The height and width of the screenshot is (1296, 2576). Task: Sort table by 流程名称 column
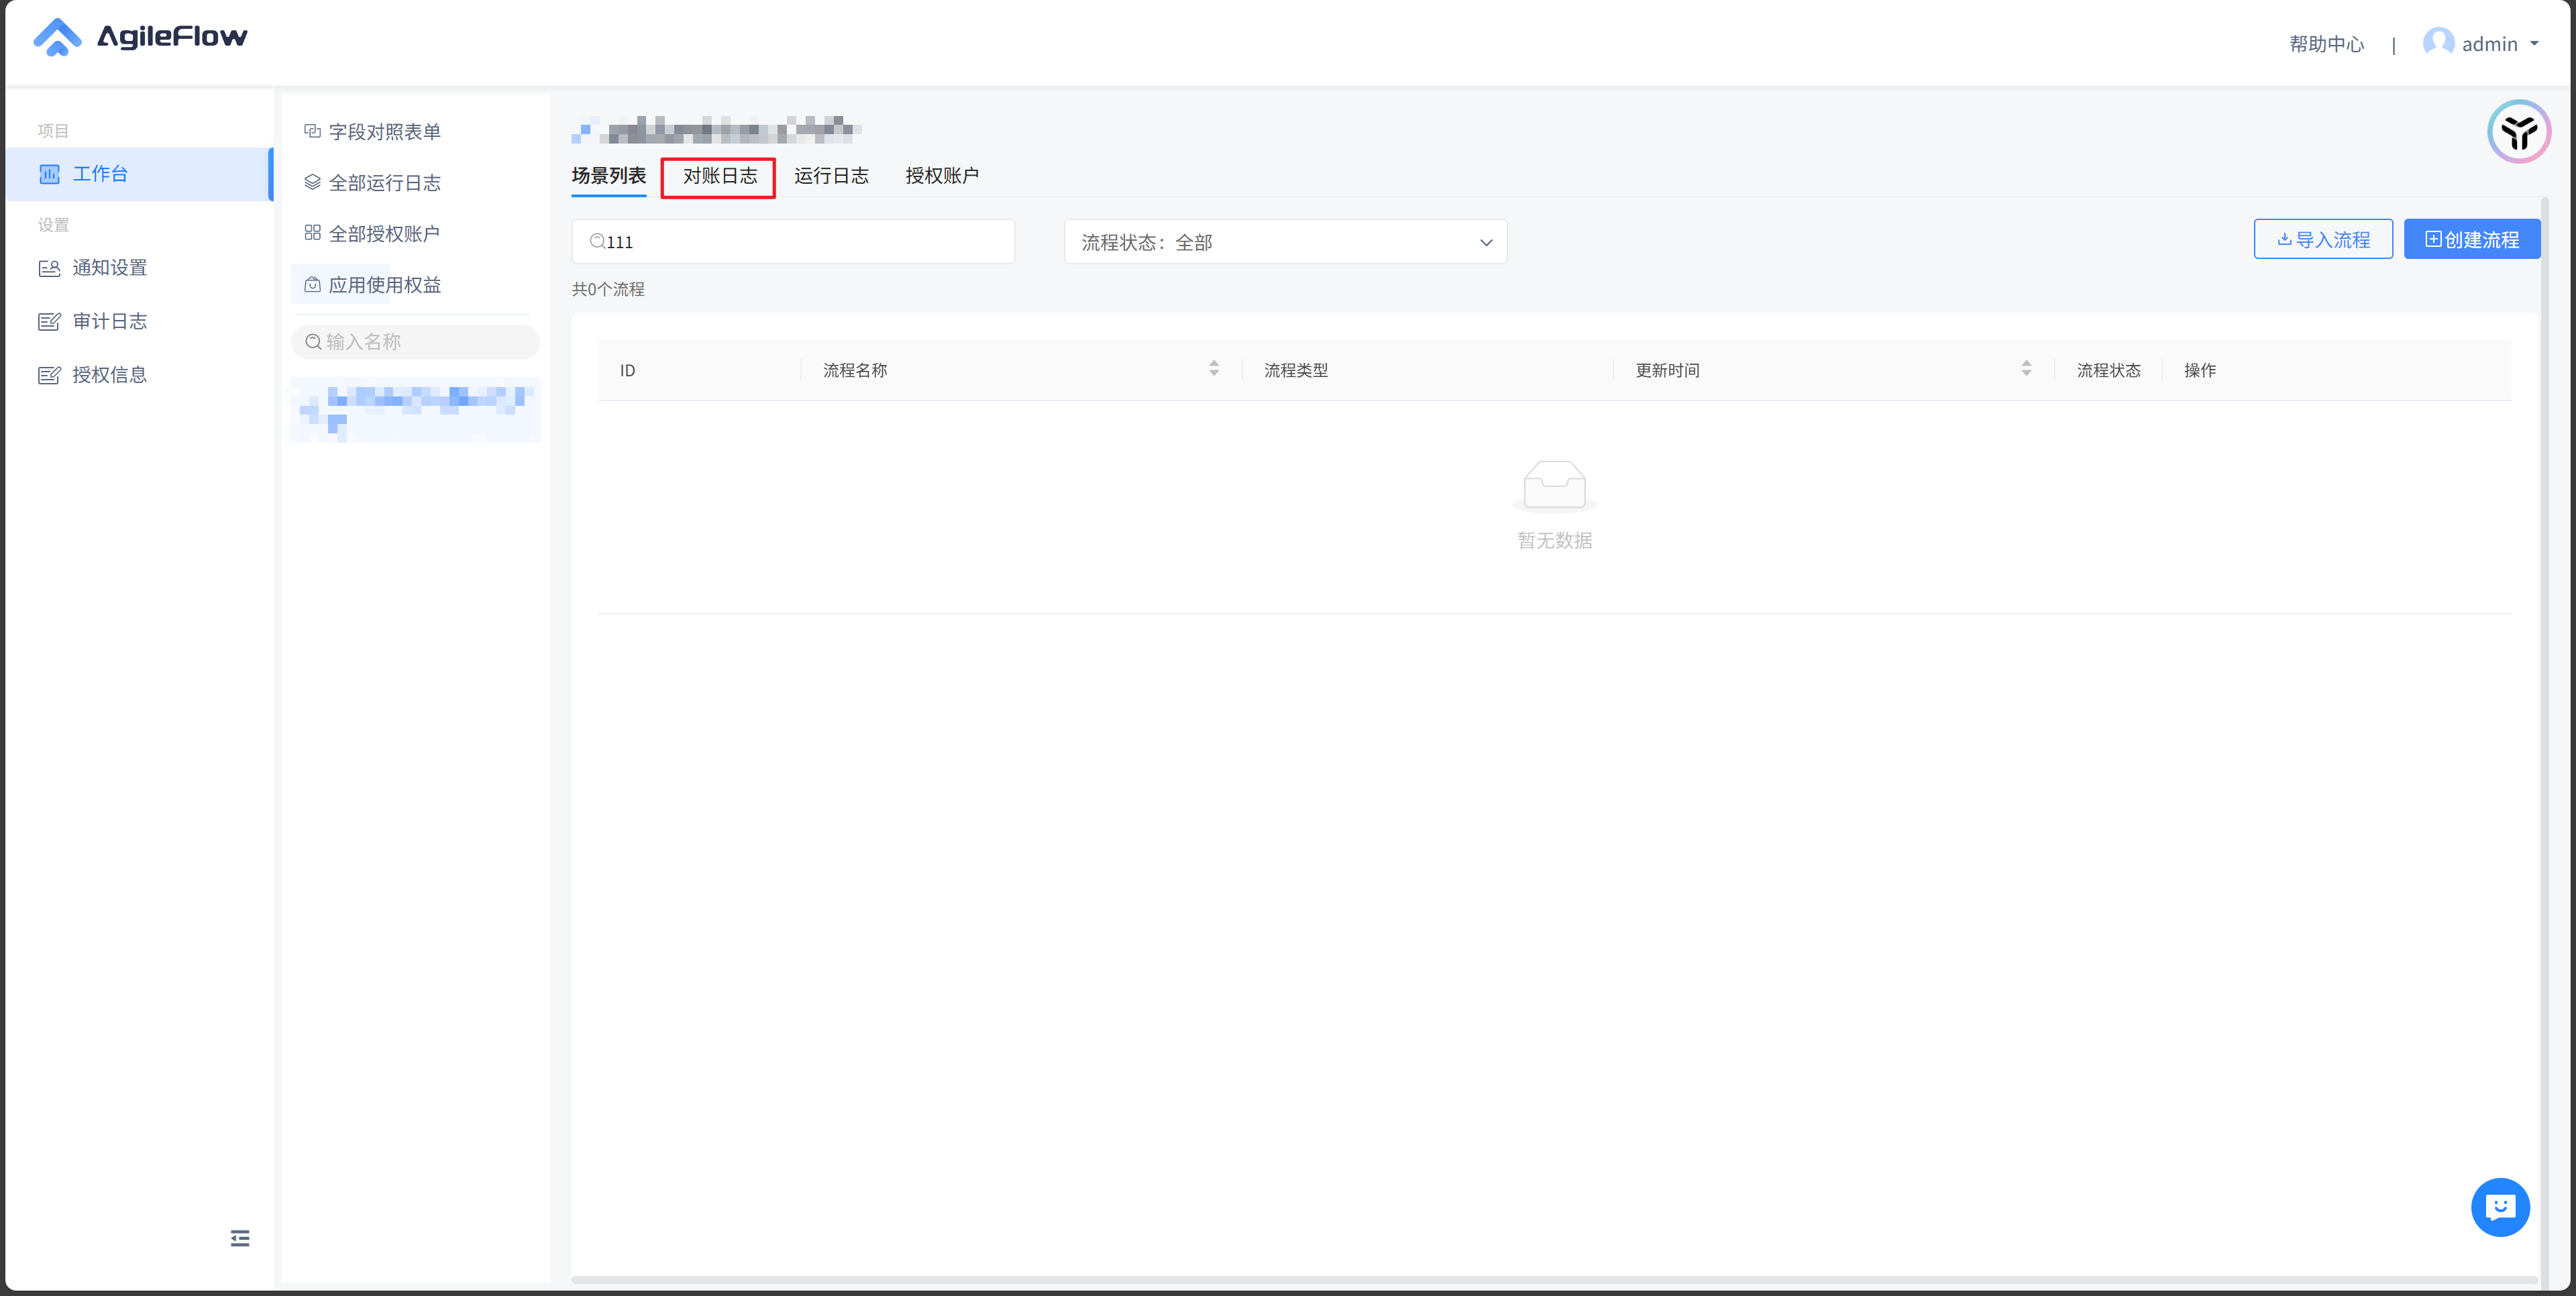[x=1213, y=369]
